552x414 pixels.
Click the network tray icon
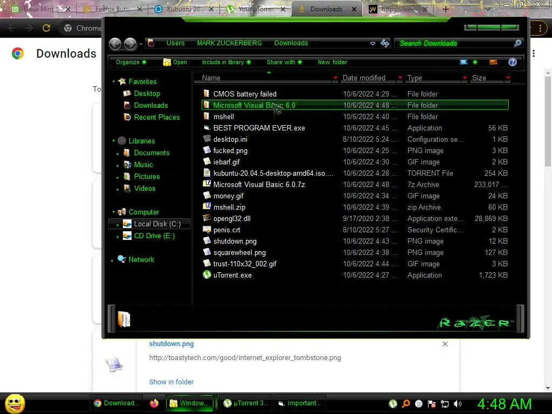[x=445, y=404]
